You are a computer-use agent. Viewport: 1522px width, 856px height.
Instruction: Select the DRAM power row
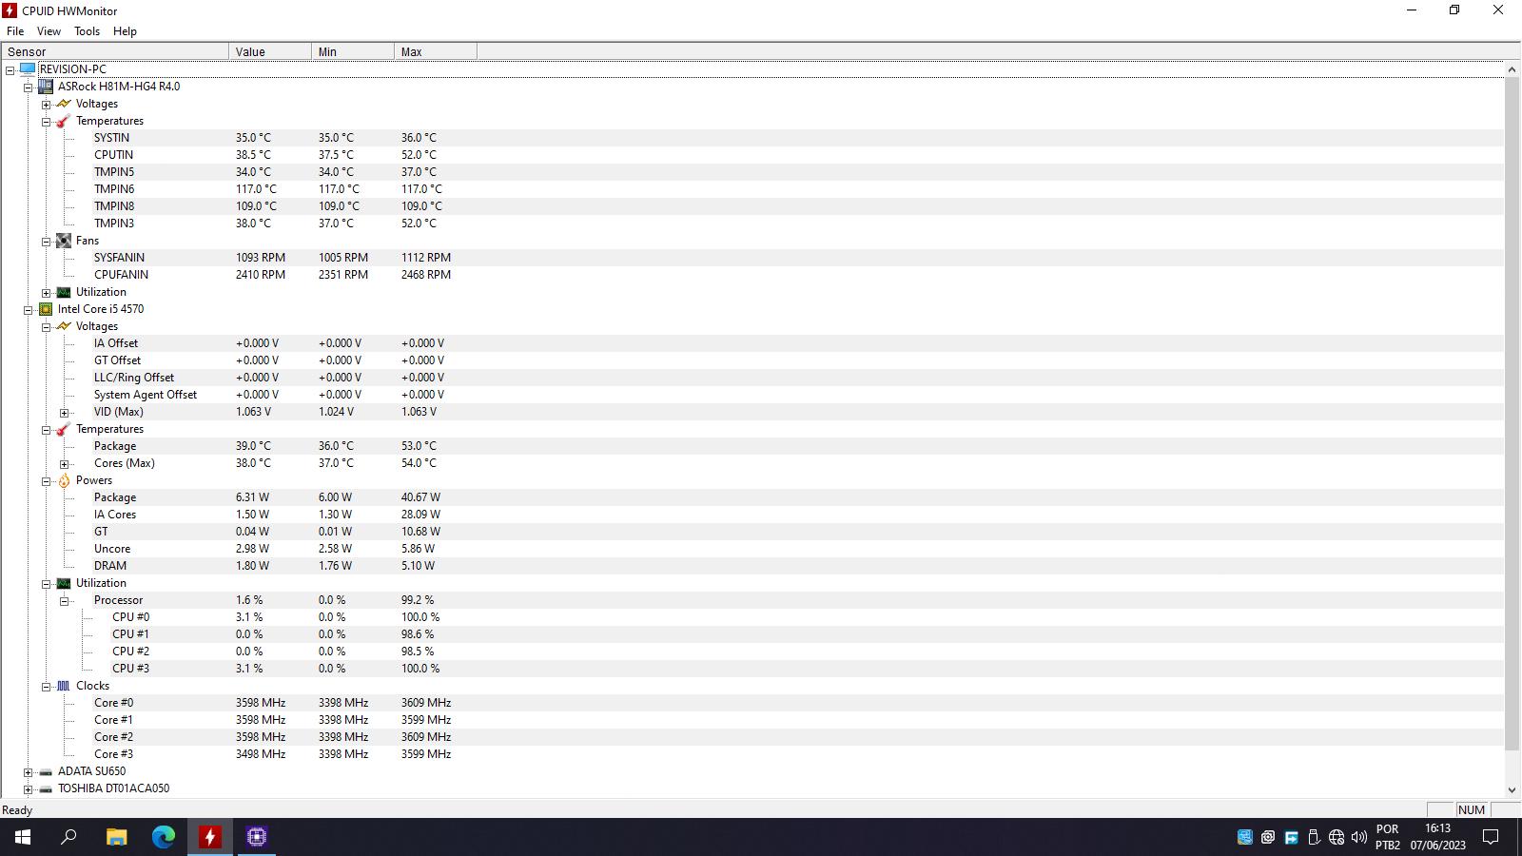click(x=751, y=566)
